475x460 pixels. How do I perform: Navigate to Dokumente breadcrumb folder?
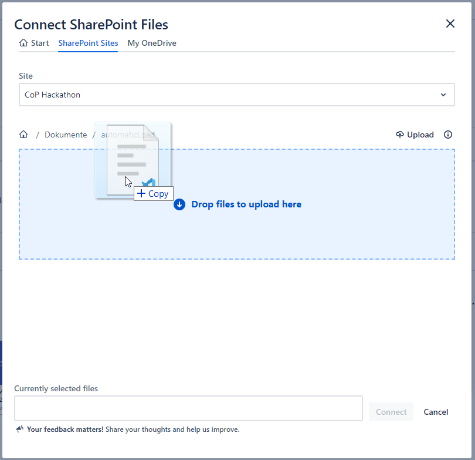[66, 135]
